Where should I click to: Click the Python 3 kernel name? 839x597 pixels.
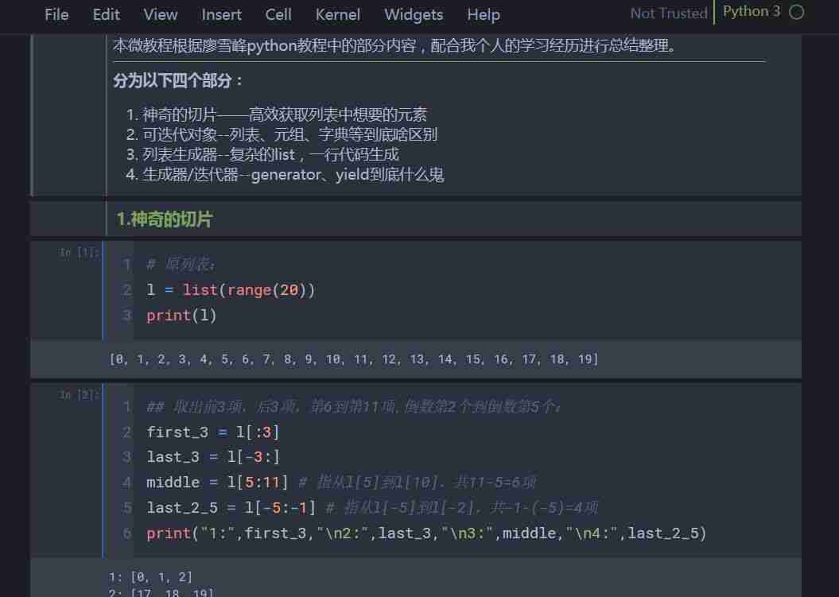[x=752, y=11]
